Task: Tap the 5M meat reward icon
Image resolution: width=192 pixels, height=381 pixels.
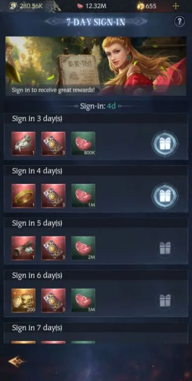Action: 83,300
